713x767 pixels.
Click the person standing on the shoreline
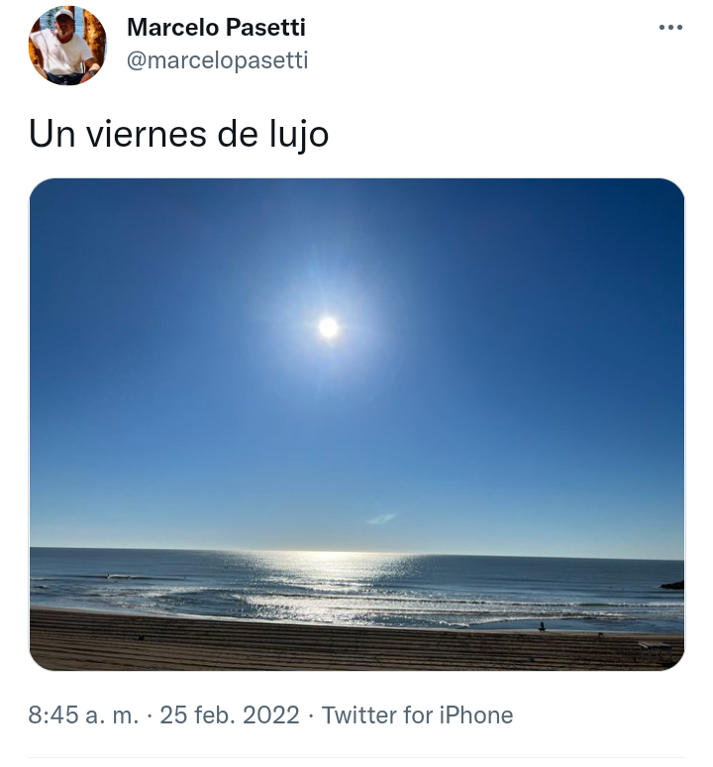[542, 626]
